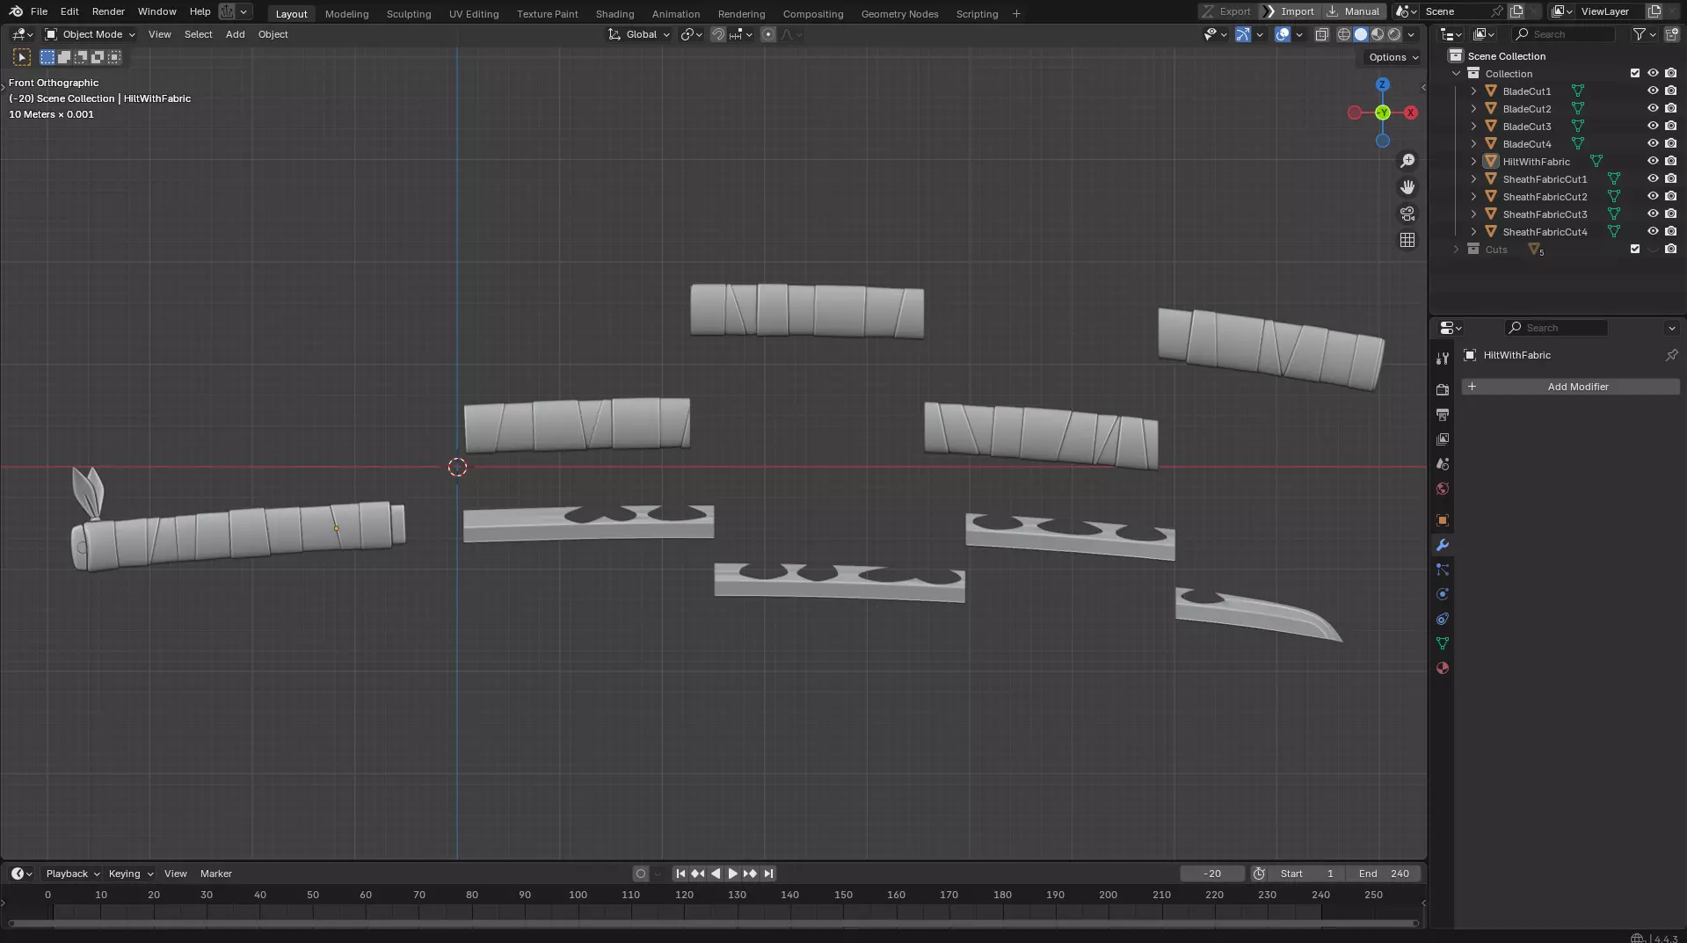Expand the Cuts collection

(1456, 250)
